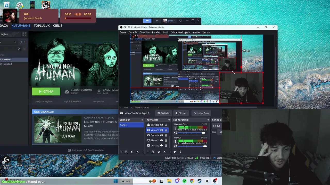The width and height of the screenshot is (330, 185).
Task: Switch Steam library to grid view icon
Action: coord(24,34)
